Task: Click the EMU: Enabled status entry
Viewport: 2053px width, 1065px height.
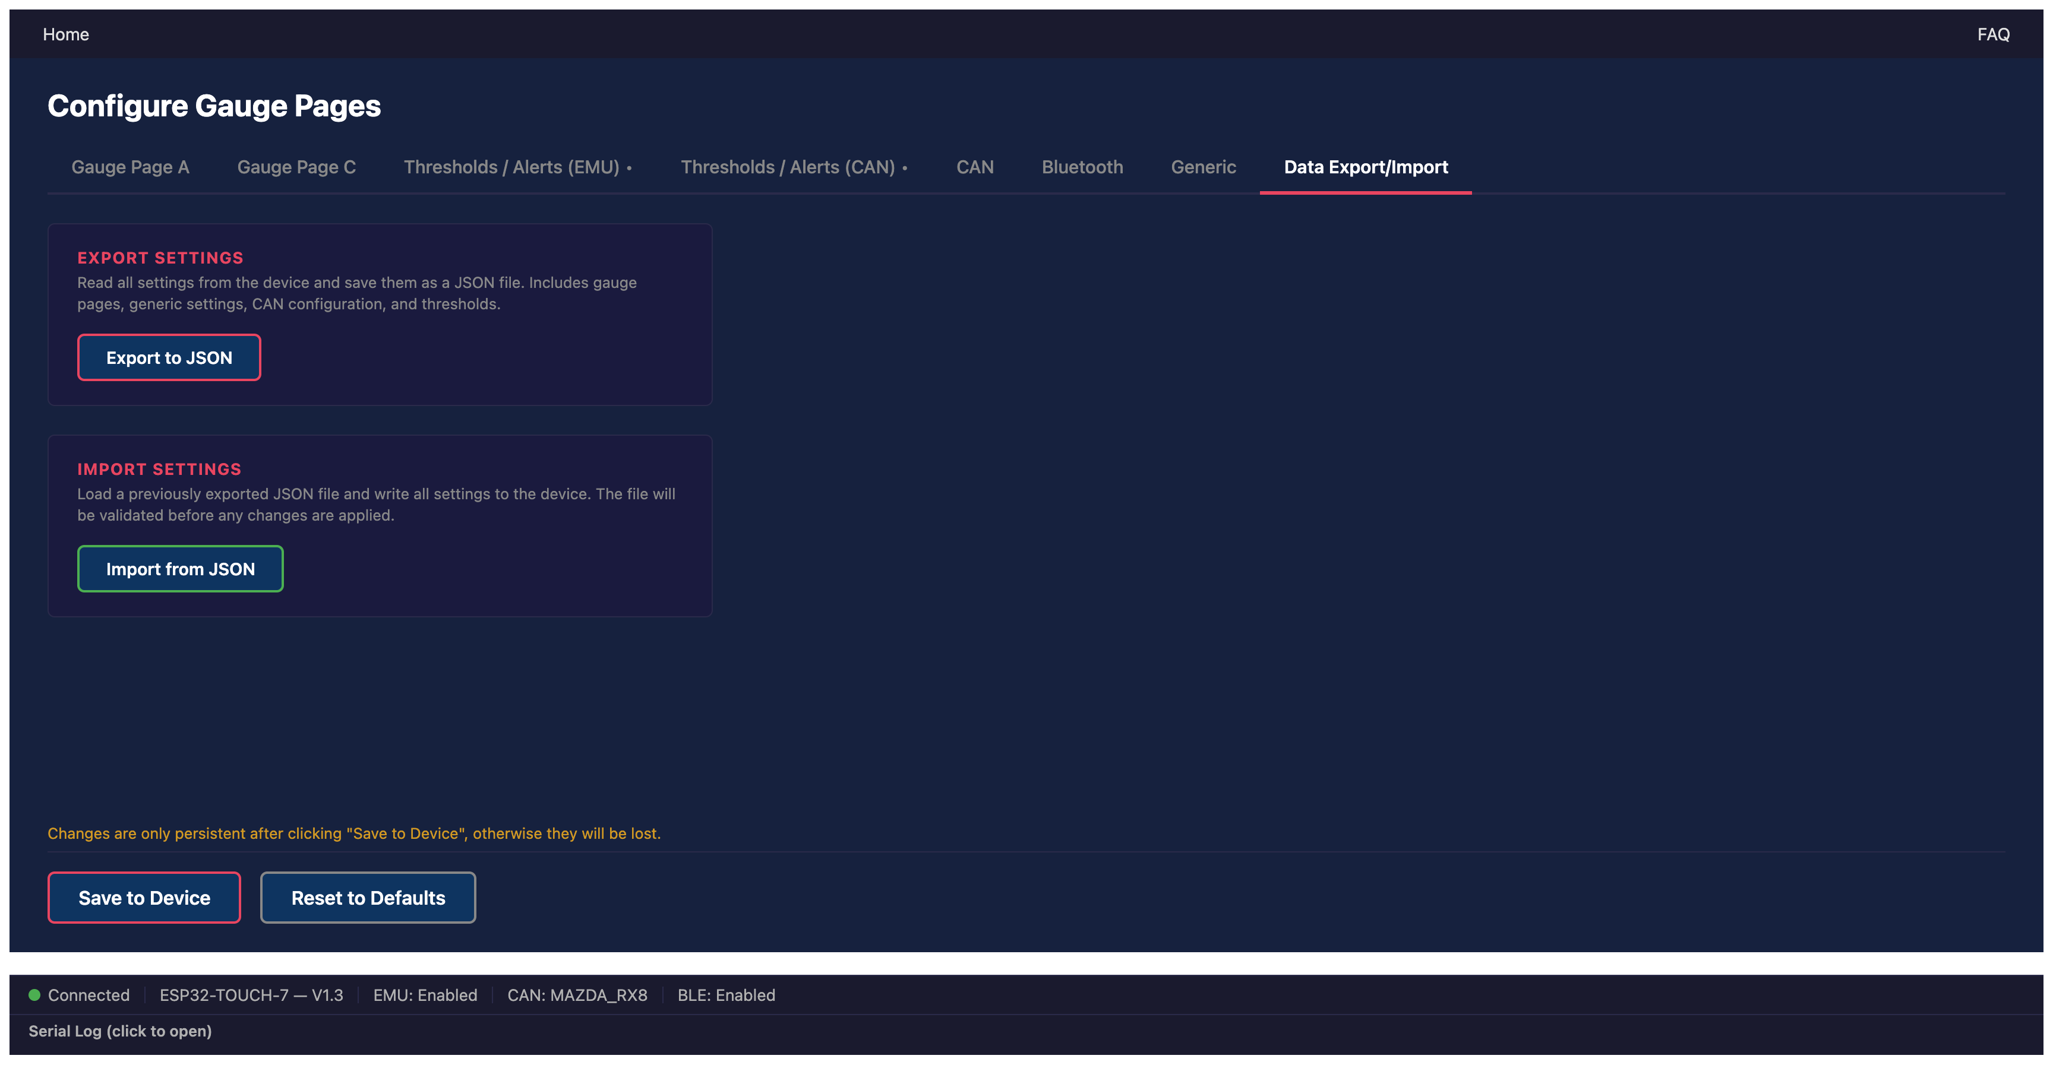Action: [425, 995]
